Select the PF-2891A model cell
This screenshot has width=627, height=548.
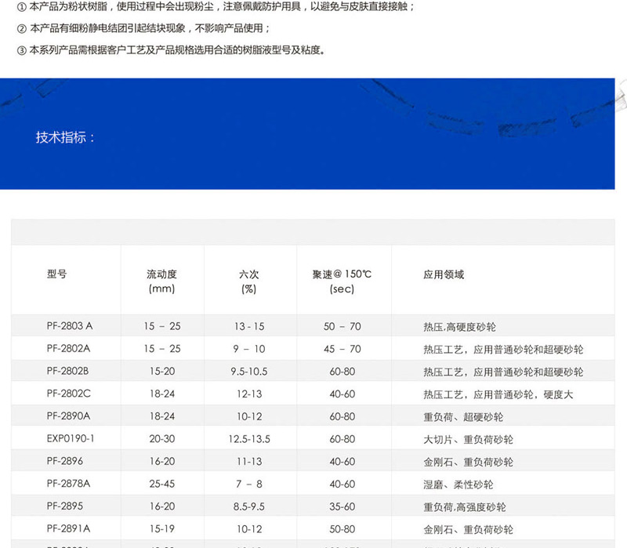[x=68, y=529]
